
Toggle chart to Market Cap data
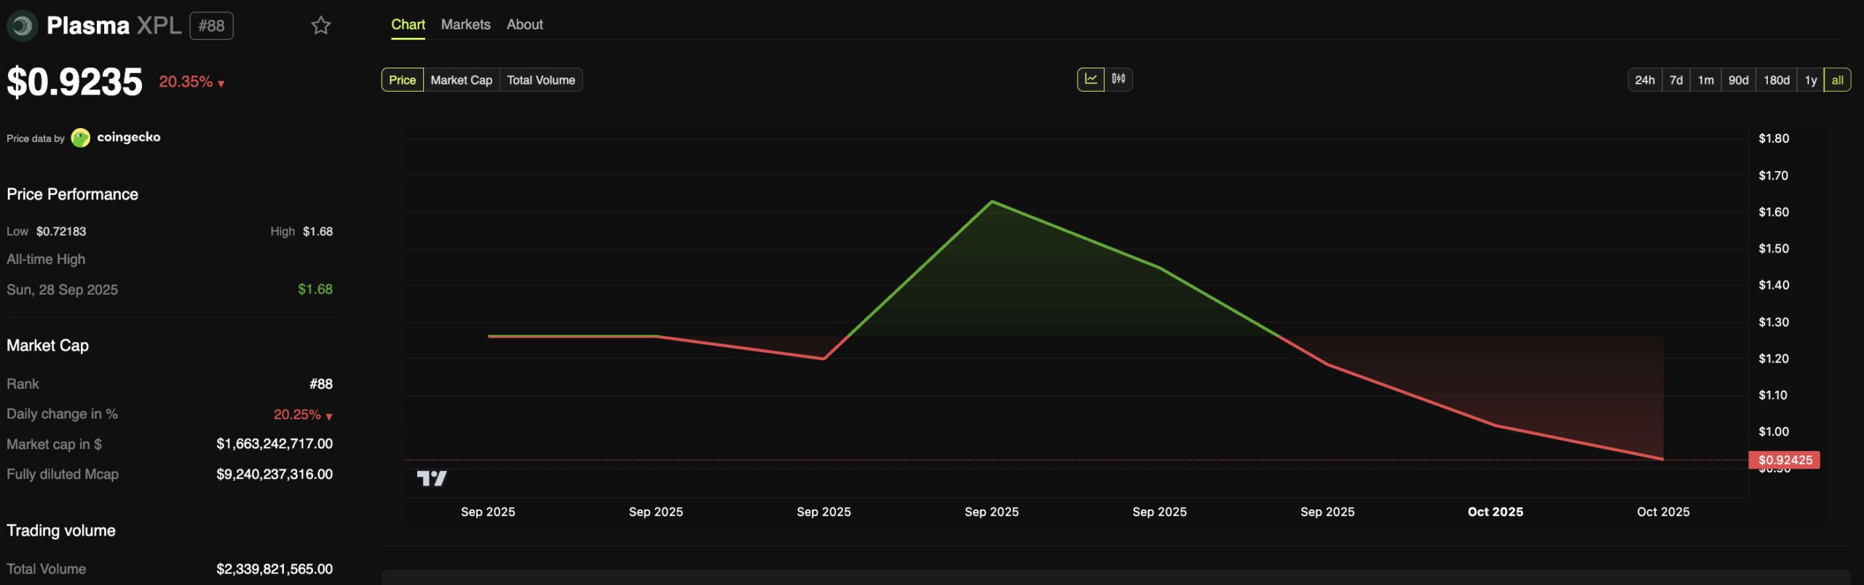coord(461,80)
